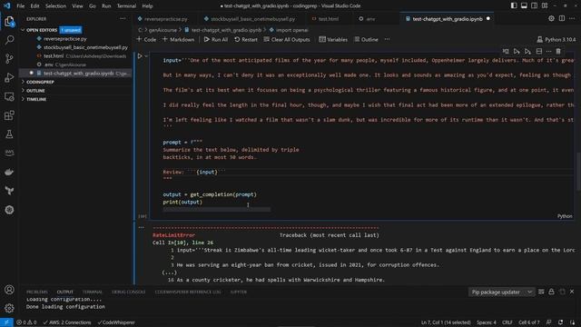
Task: Open more cell actions ellipsis
Action: [x=548, y=51]
